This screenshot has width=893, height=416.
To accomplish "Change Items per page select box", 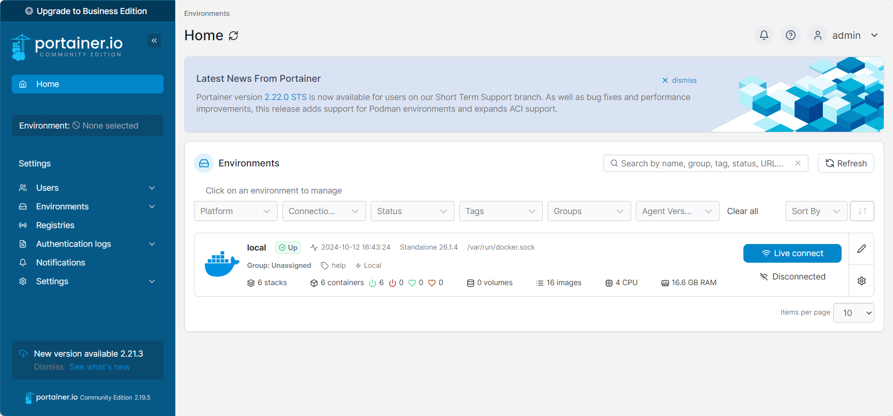I will pyautogui.click(x=854, y=313).
